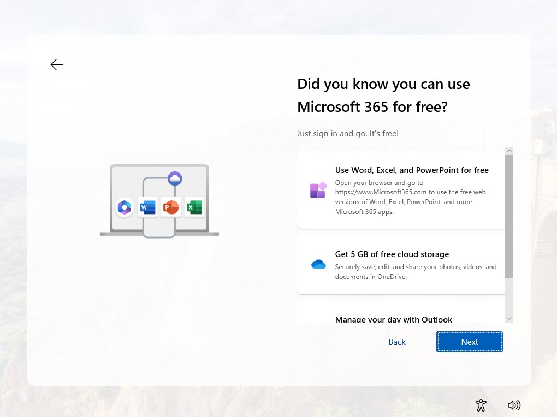
Task: Click the Next button
Action: pos(469,342)
